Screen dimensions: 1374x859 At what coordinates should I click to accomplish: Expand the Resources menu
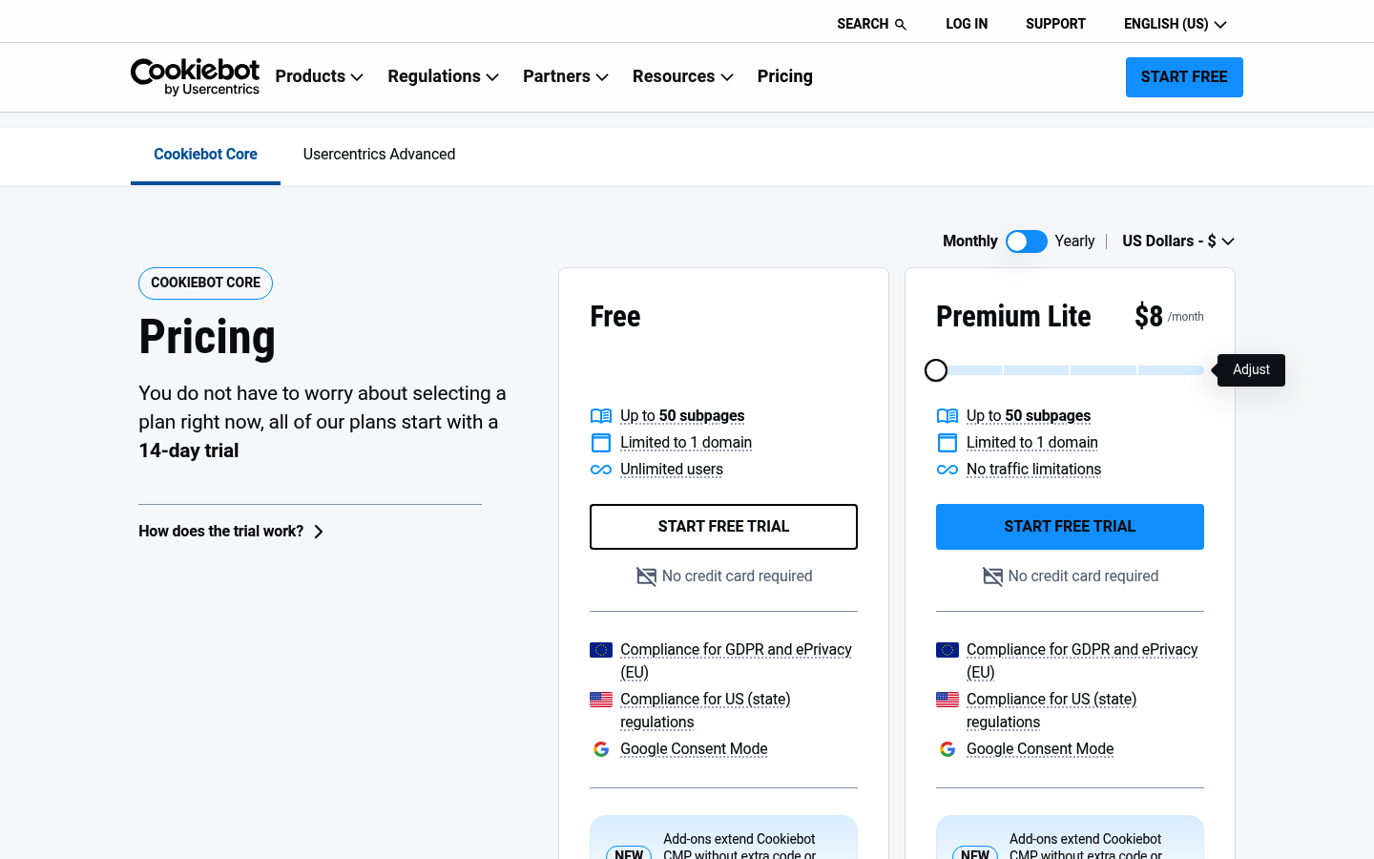(x=683, y=76)
